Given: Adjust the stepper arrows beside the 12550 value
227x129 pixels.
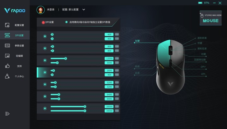Looking at the screenshot, I should click(117, 58).
